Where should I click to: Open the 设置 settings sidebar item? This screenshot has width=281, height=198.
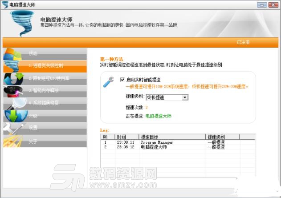pyautogui.click(x=45, y=128)
